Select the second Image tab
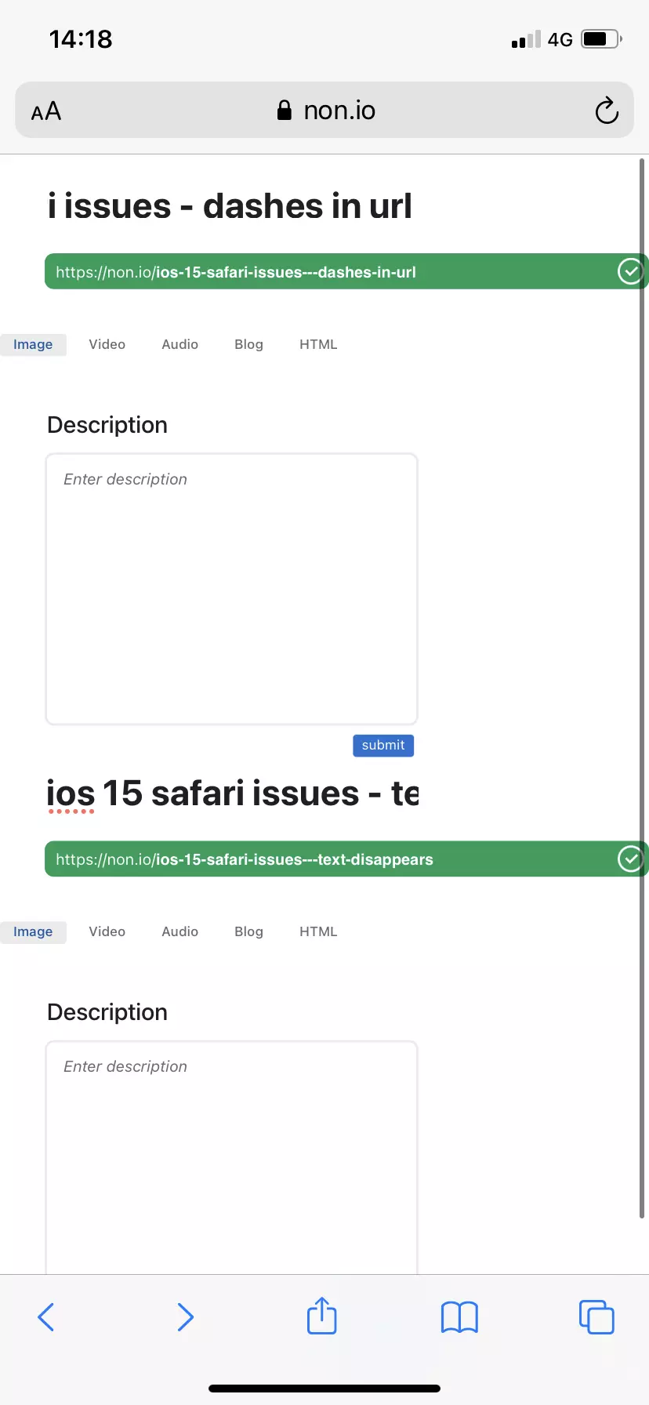 click(33, 931)
